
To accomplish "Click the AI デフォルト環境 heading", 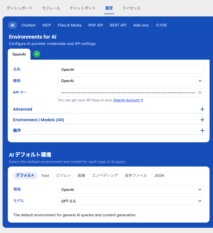I will pyautogui.click(x=30, y=155).
